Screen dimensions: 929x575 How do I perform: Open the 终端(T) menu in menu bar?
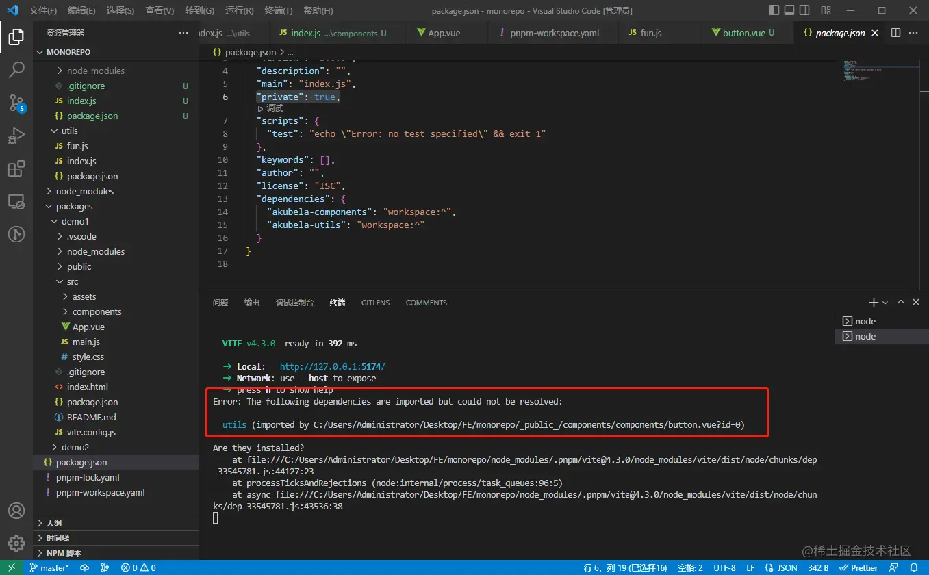278,10
